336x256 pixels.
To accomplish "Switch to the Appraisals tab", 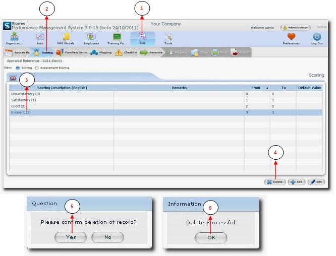I will (x=17, y=52).
